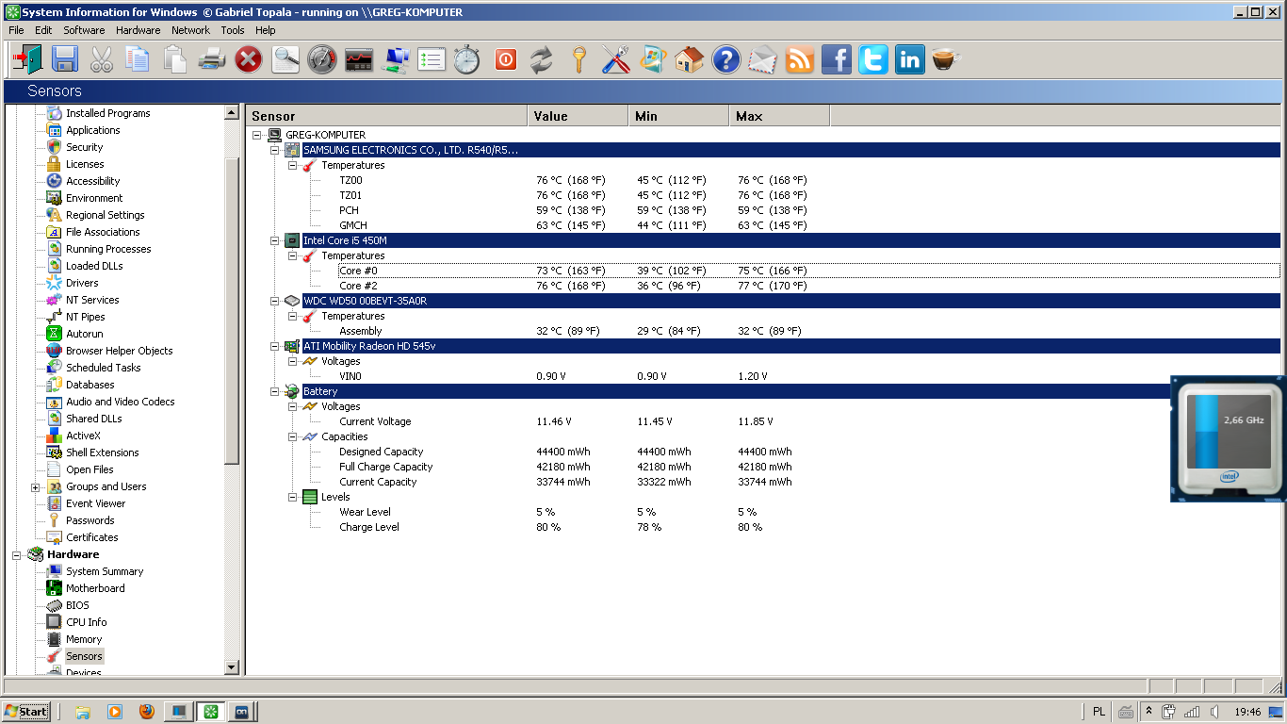Open the speedometer gauge tool
The height and width of the screenshot is (724, 1287).
(x=321, y=60)
